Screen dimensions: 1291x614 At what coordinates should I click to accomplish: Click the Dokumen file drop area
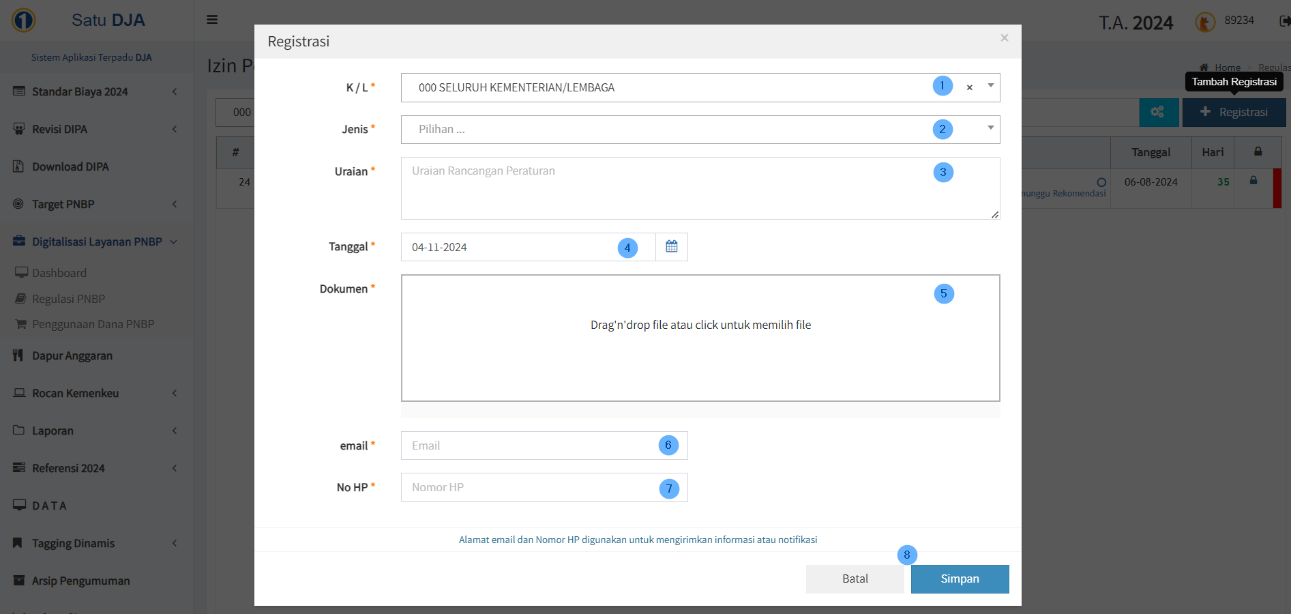tap(700, 338)
